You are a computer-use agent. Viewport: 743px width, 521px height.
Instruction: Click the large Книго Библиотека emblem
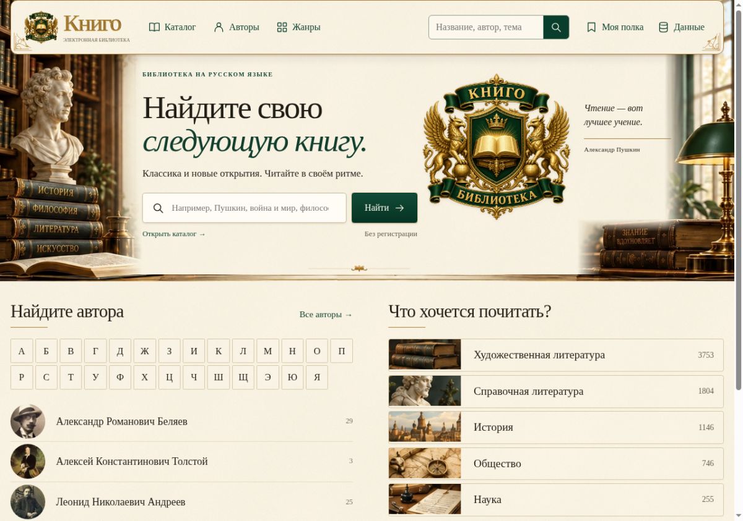pyautogui.click(x=496, y=146)
